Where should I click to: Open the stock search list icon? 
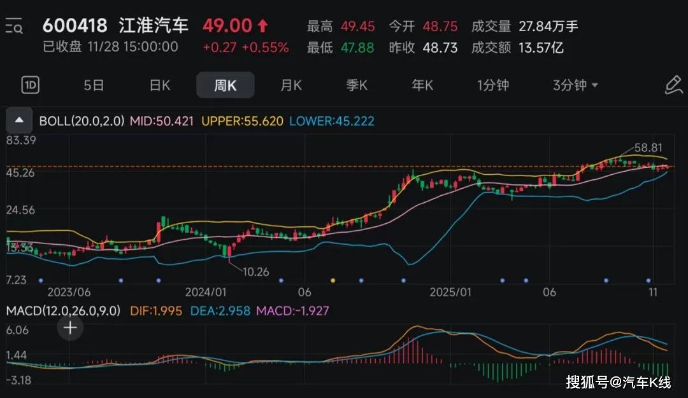14,27
